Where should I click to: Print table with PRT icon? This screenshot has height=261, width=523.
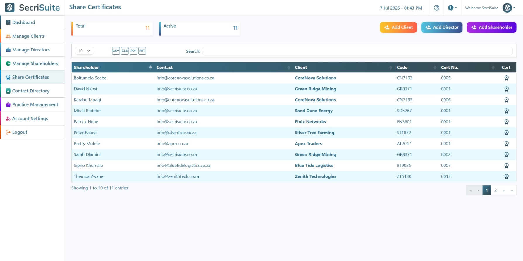tap(142, 51)
